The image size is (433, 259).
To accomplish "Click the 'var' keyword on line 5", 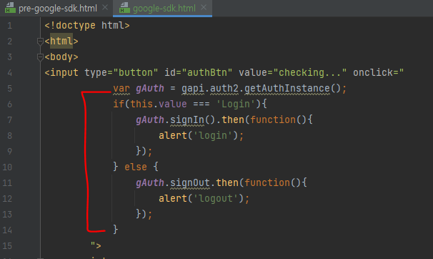I will point(121,89).
